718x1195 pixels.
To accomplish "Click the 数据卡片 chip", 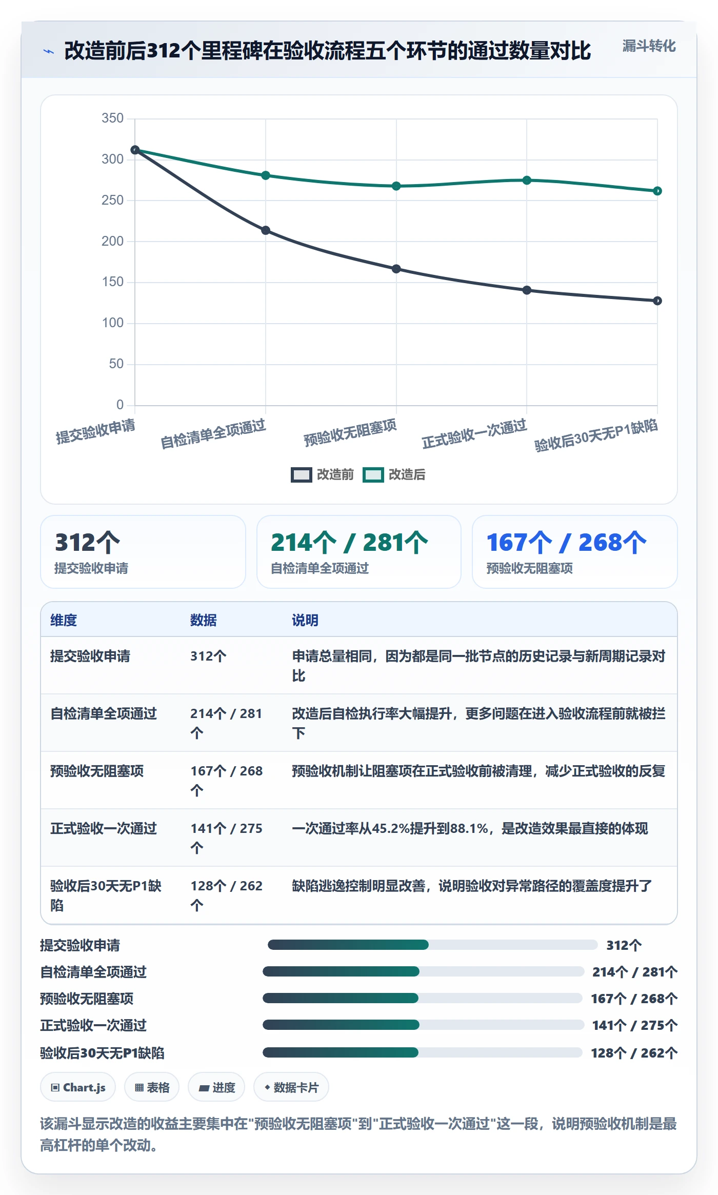I will (x=291, y=1087).
